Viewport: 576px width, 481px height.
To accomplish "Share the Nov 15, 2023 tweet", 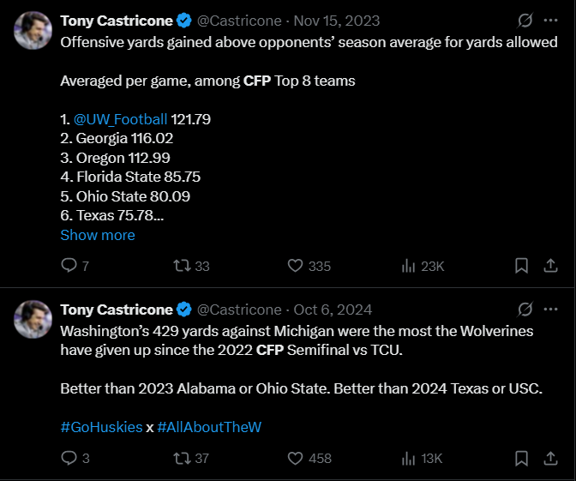I will 551,266.
